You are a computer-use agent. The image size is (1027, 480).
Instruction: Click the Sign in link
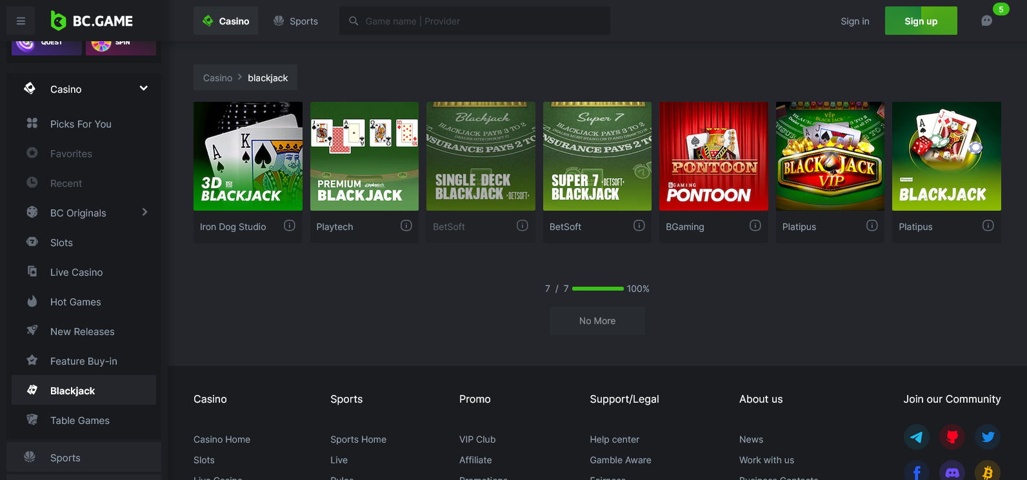pos(855,21)
